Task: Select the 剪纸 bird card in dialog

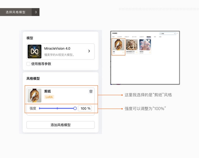Action: (x=118, y=47)
